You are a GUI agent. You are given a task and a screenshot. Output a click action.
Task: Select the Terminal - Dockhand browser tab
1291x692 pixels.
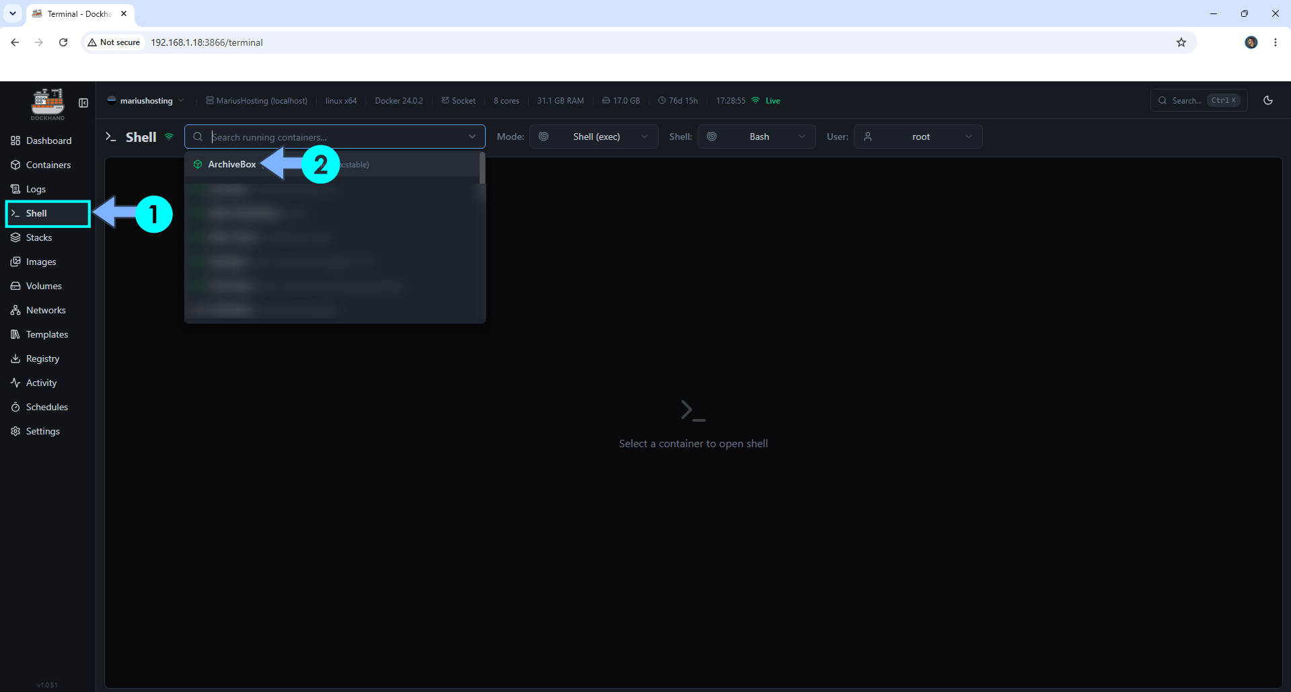(x=79, y=13)
